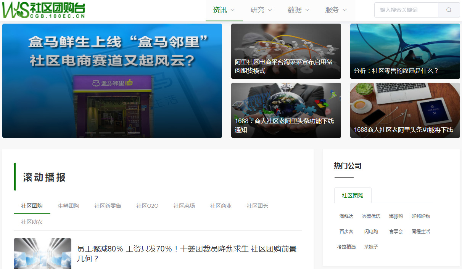Select the second carousel indicator dash
462x269 pixels.
105,133
